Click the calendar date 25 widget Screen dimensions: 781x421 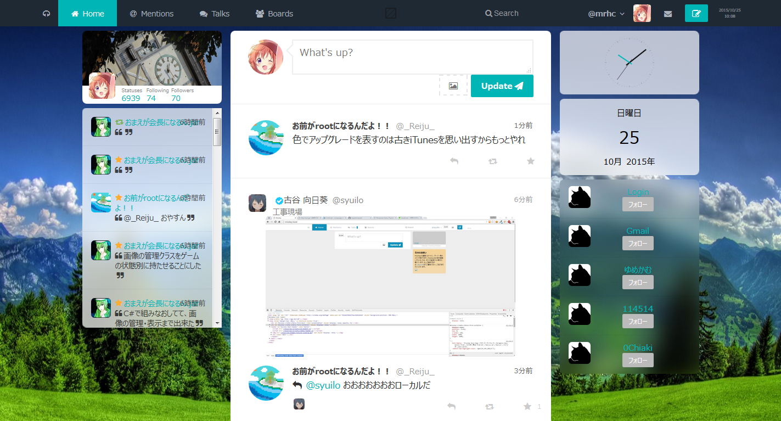pyautogui.click(x=629, y=137)
